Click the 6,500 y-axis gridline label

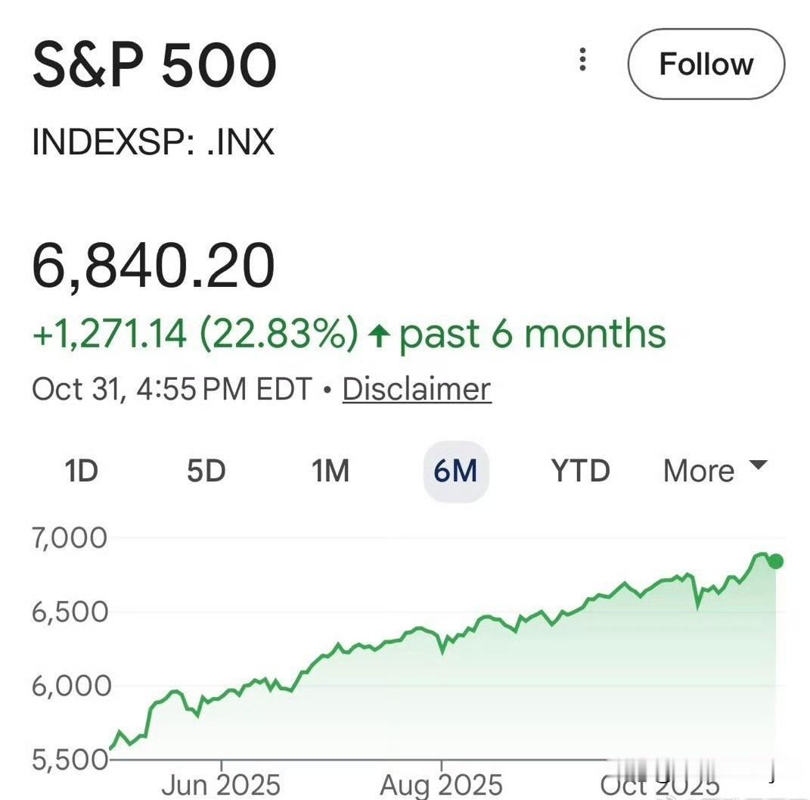point(70,612)
